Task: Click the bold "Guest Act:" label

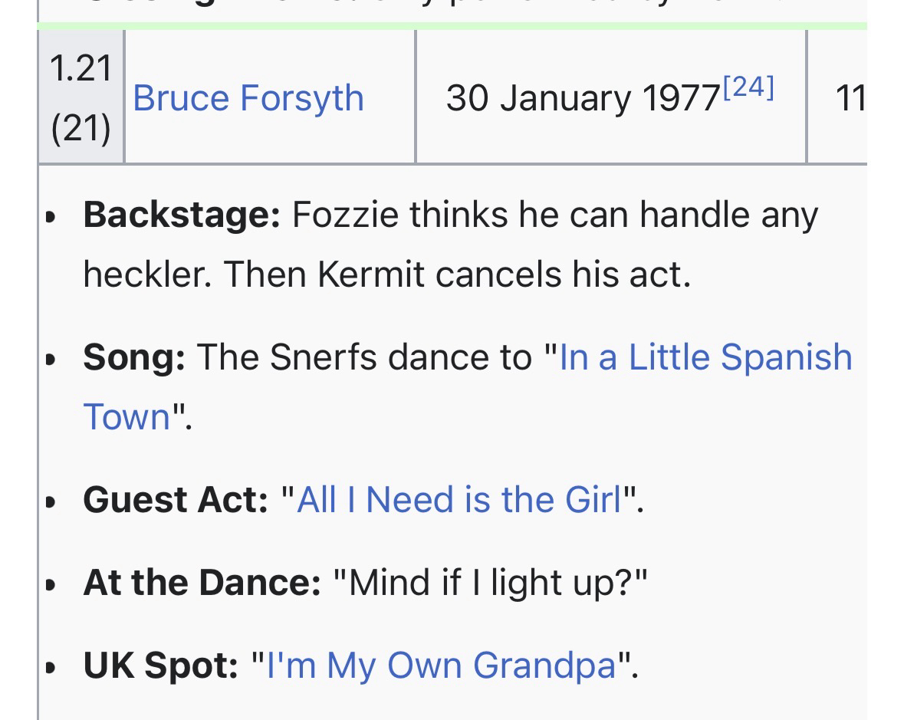Action: point(176,500)
